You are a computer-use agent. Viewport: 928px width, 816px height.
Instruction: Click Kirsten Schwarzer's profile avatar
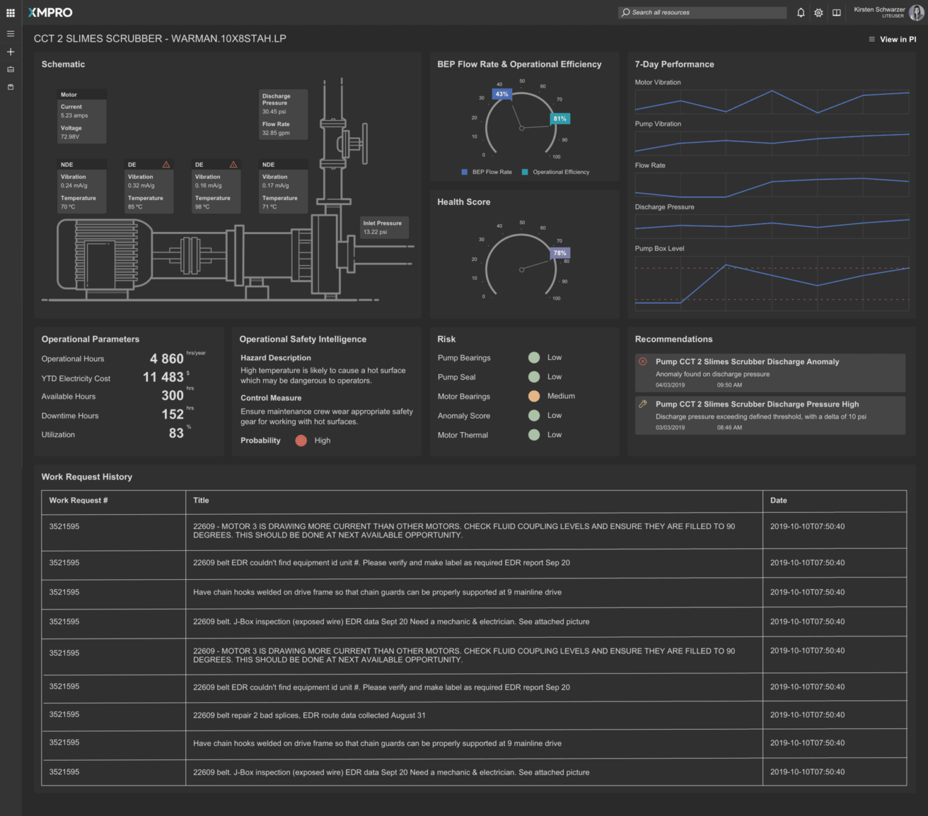[x=916, y=13]
